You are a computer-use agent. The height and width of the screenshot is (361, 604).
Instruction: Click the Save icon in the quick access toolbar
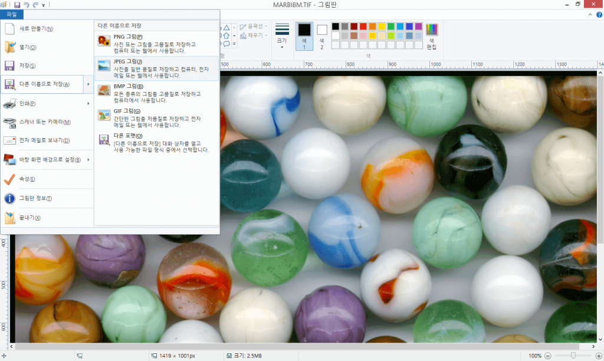point(17,5)
